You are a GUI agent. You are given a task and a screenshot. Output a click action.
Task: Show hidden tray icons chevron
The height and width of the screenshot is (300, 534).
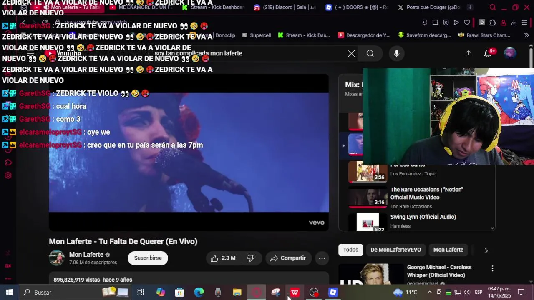pos(429,292)
